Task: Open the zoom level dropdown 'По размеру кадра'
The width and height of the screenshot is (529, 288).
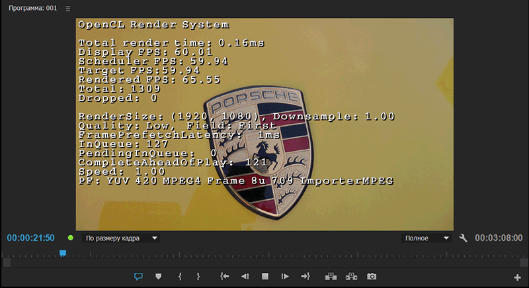Action: [x=121, y=238]
